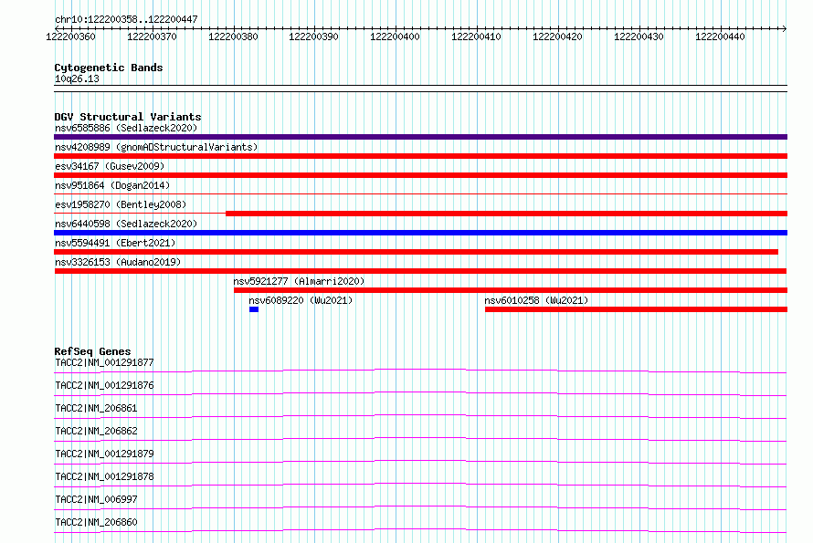Viewport: 813px width, 543px height.
Task: Click the red nsv5921277 variant bar
Action: (x=511, y=290)
